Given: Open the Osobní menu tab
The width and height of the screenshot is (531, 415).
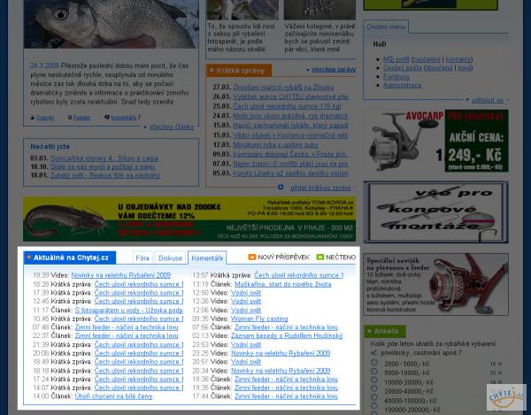Looking at the screenshot, I should (386, 27).
